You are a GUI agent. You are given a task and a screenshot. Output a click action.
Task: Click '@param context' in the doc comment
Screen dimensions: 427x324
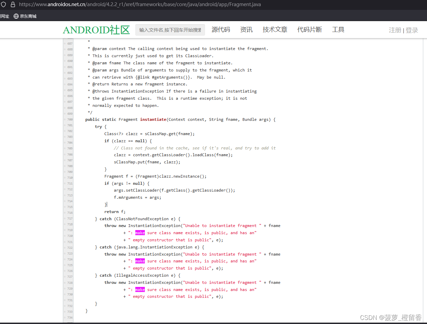point(109,49)
